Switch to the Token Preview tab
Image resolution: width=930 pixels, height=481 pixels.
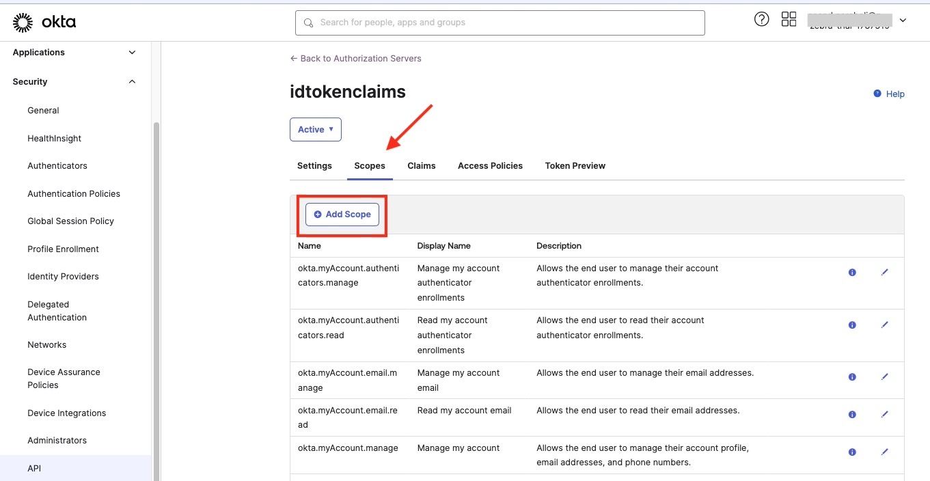[575, 165]
